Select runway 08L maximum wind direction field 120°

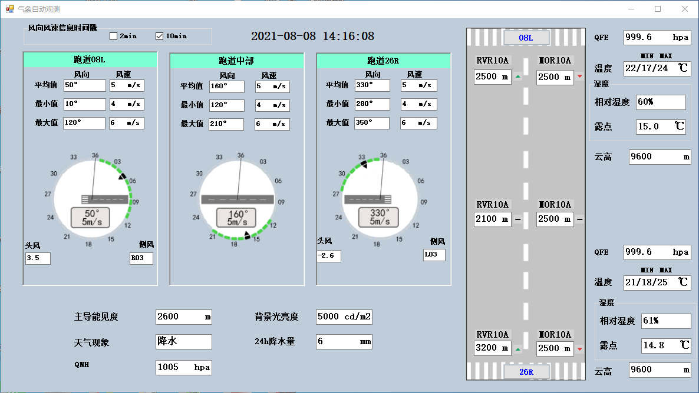tap(84, 123)
